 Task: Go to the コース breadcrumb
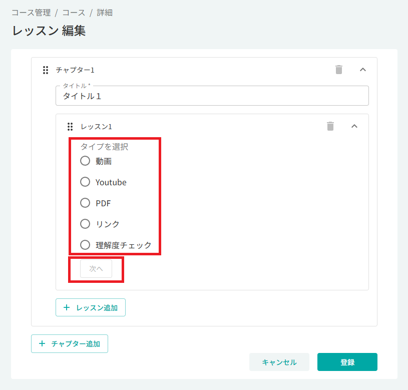tap(74, 13)
